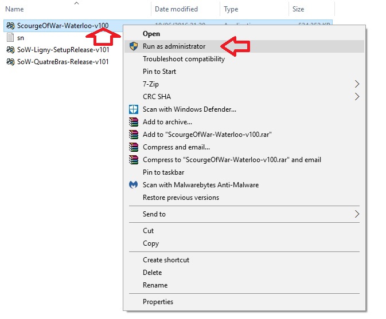Click the Windows Defender scan icon
The height and width of the screenshot is (319, 386).
click(x=134, y=109)
